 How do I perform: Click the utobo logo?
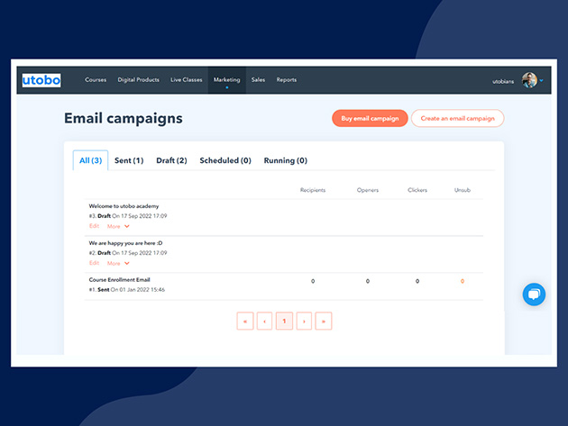(41, 80)
